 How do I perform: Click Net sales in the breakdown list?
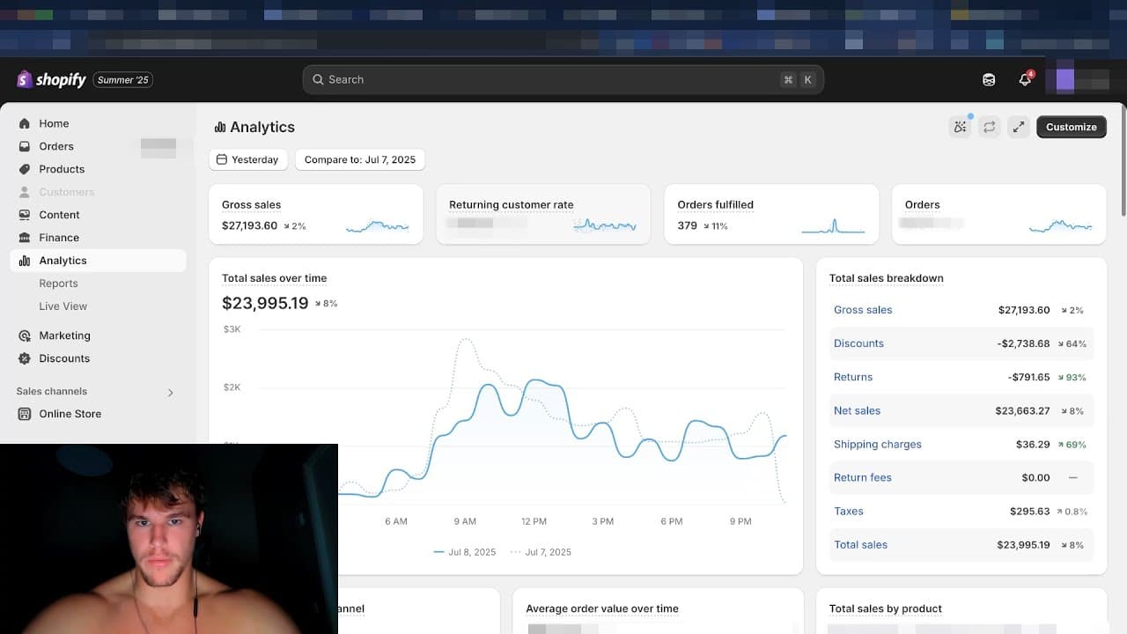tap(857, 410)
